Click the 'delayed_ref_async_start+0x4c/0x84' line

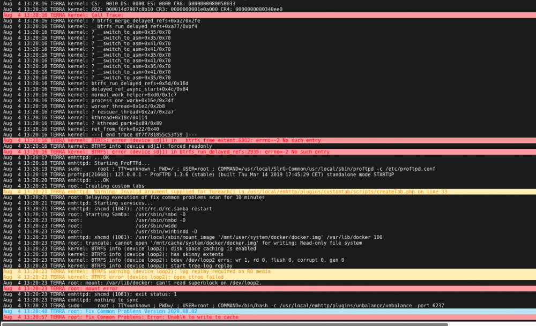[96, 89]
